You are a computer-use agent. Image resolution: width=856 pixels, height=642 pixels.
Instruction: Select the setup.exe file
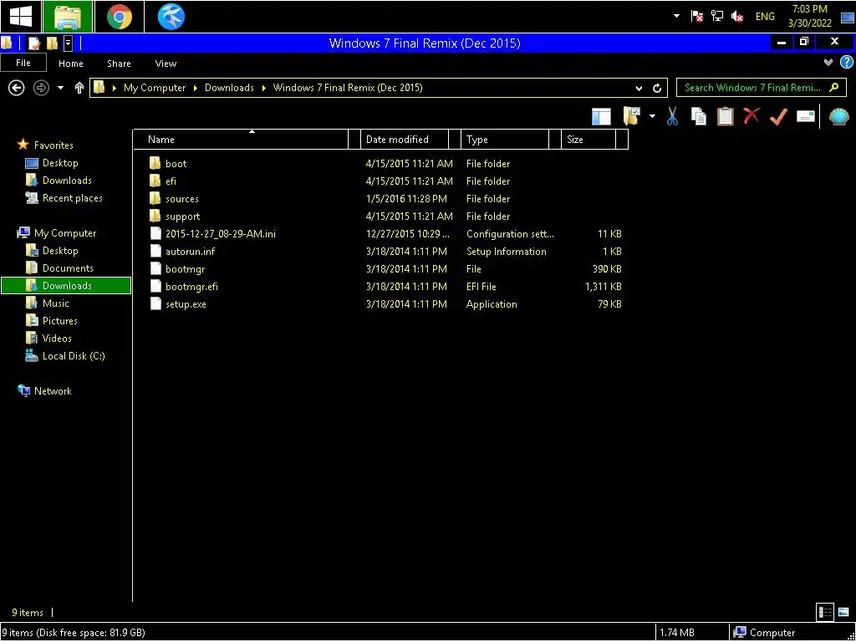coord(186,304)
